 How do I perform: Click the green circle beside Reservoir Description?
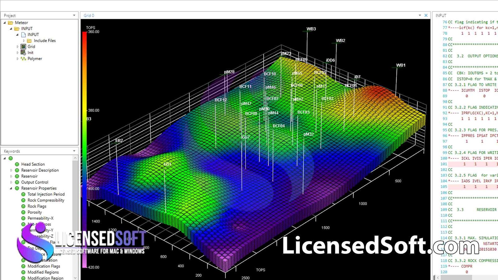coord(17,170)
